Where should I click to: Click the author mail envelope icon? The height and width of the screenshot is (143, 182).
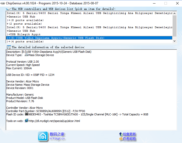click(121, 139)
